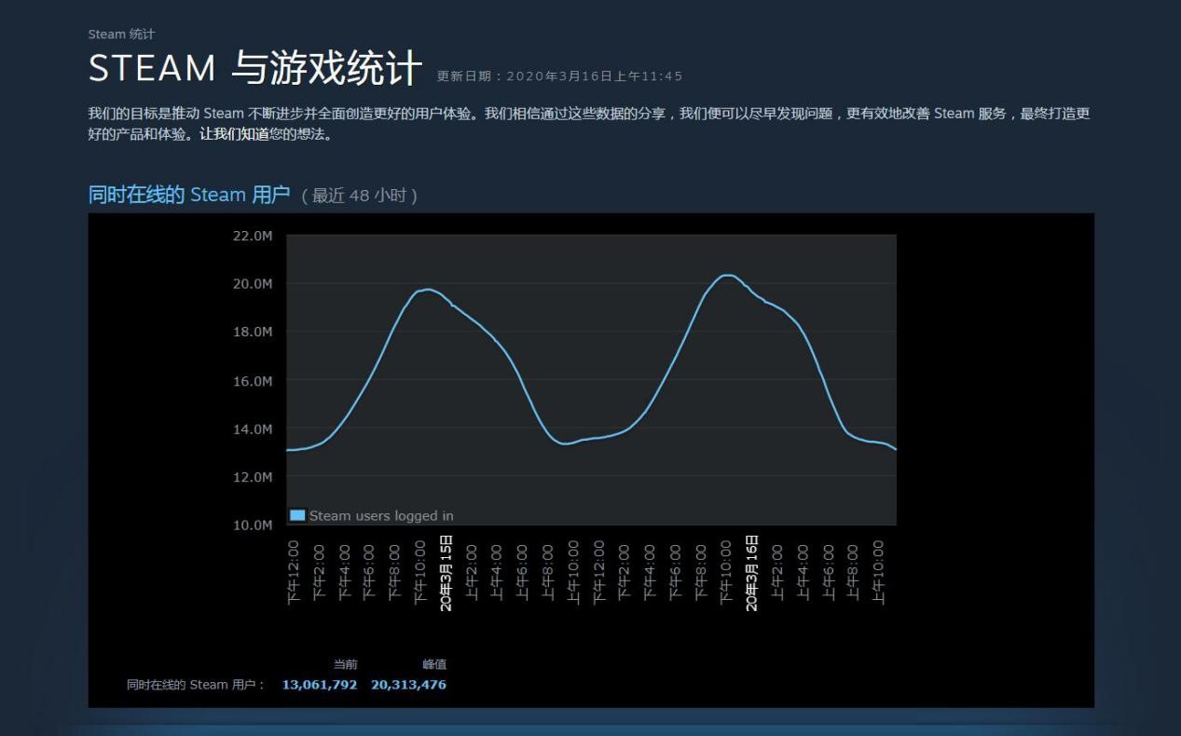Select the 峰值 column header
The image size is (1181, 736).
coord(434,664)
